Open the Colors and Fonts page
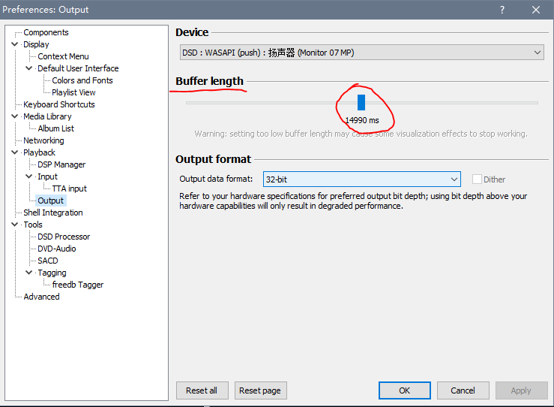 tap(82, 80)
